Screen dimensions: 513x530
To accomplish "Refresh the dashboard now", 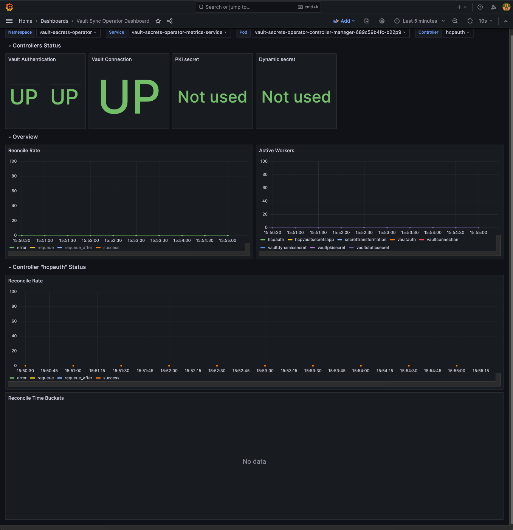I will tap(470, 21).
